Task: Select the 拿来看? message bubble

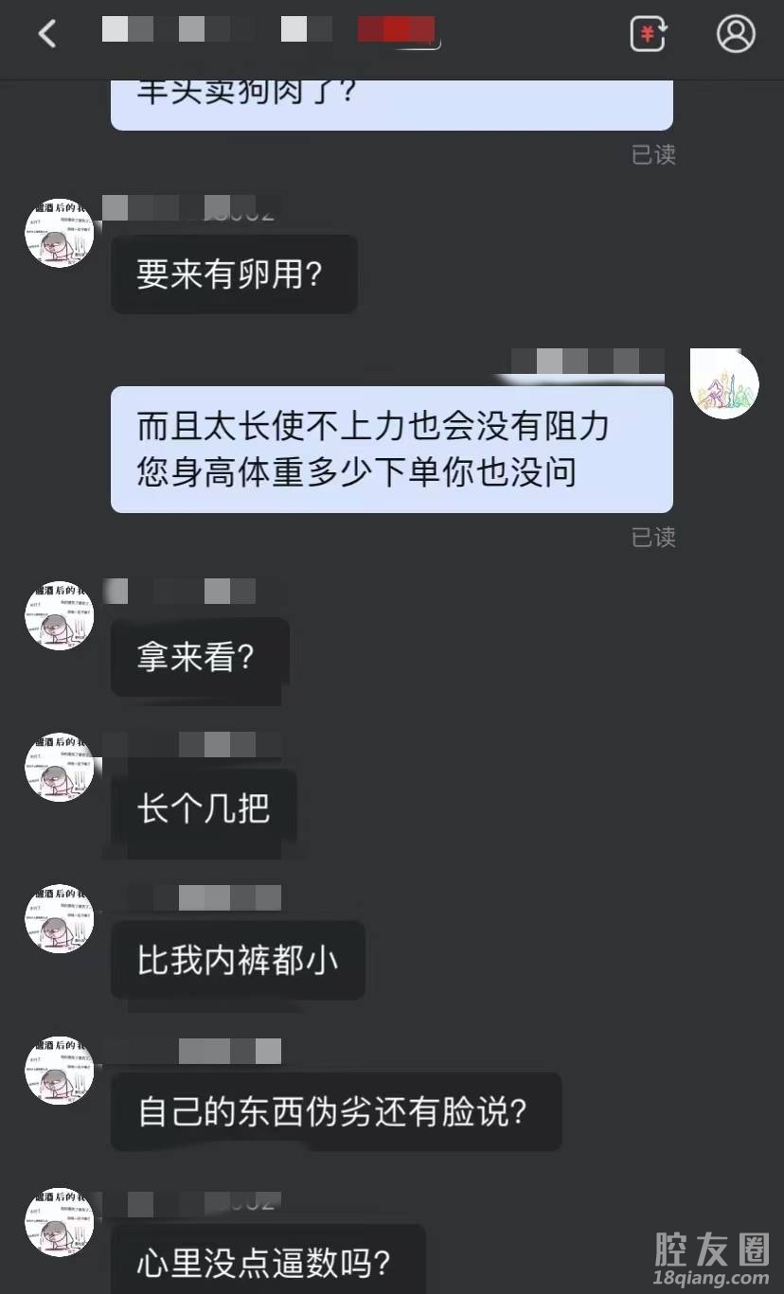Action: [200, 657]
